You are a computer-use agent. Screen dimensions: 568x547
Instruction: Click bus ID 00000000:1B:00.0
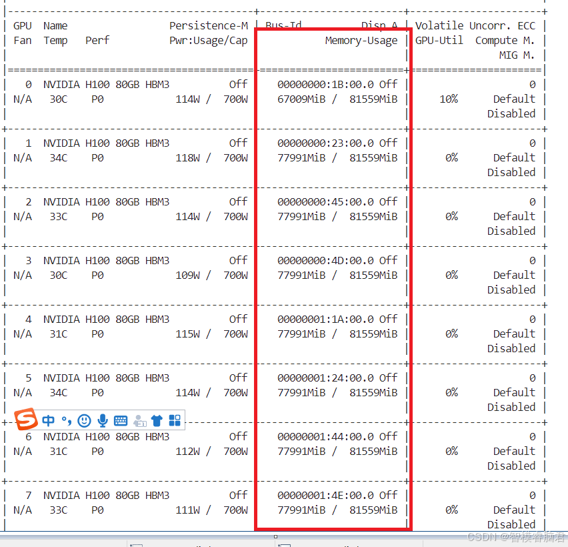pos(325,85)
